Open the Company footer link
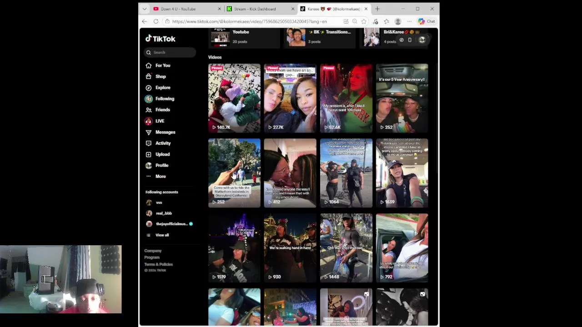Screen dimensions: 582x327 coord(153,251)
